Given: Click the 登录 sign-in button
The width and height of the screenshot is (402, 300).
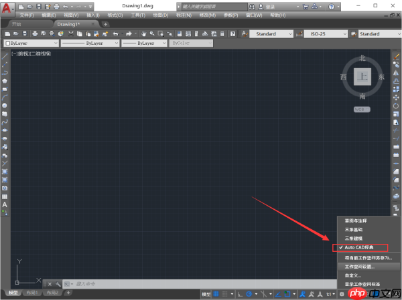Looking at the screenshot, I should [267, 7].
